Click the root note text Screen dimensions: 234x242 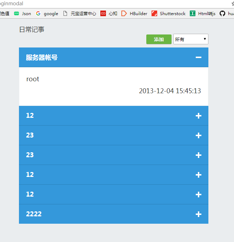point(33,79)
